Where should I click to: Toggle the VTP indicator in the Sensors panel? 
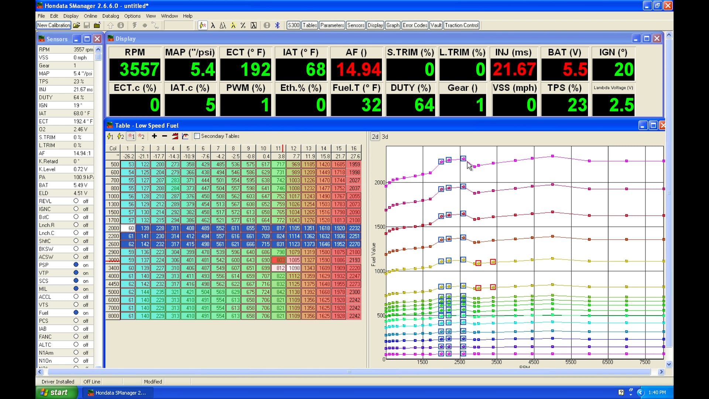[76, 273]
